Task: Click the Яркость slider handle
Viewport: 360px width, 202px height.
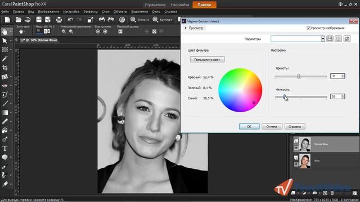Action: 299,76
